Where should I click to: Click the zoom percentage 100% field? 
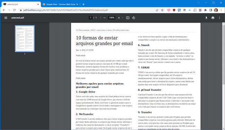coord(112,18)
